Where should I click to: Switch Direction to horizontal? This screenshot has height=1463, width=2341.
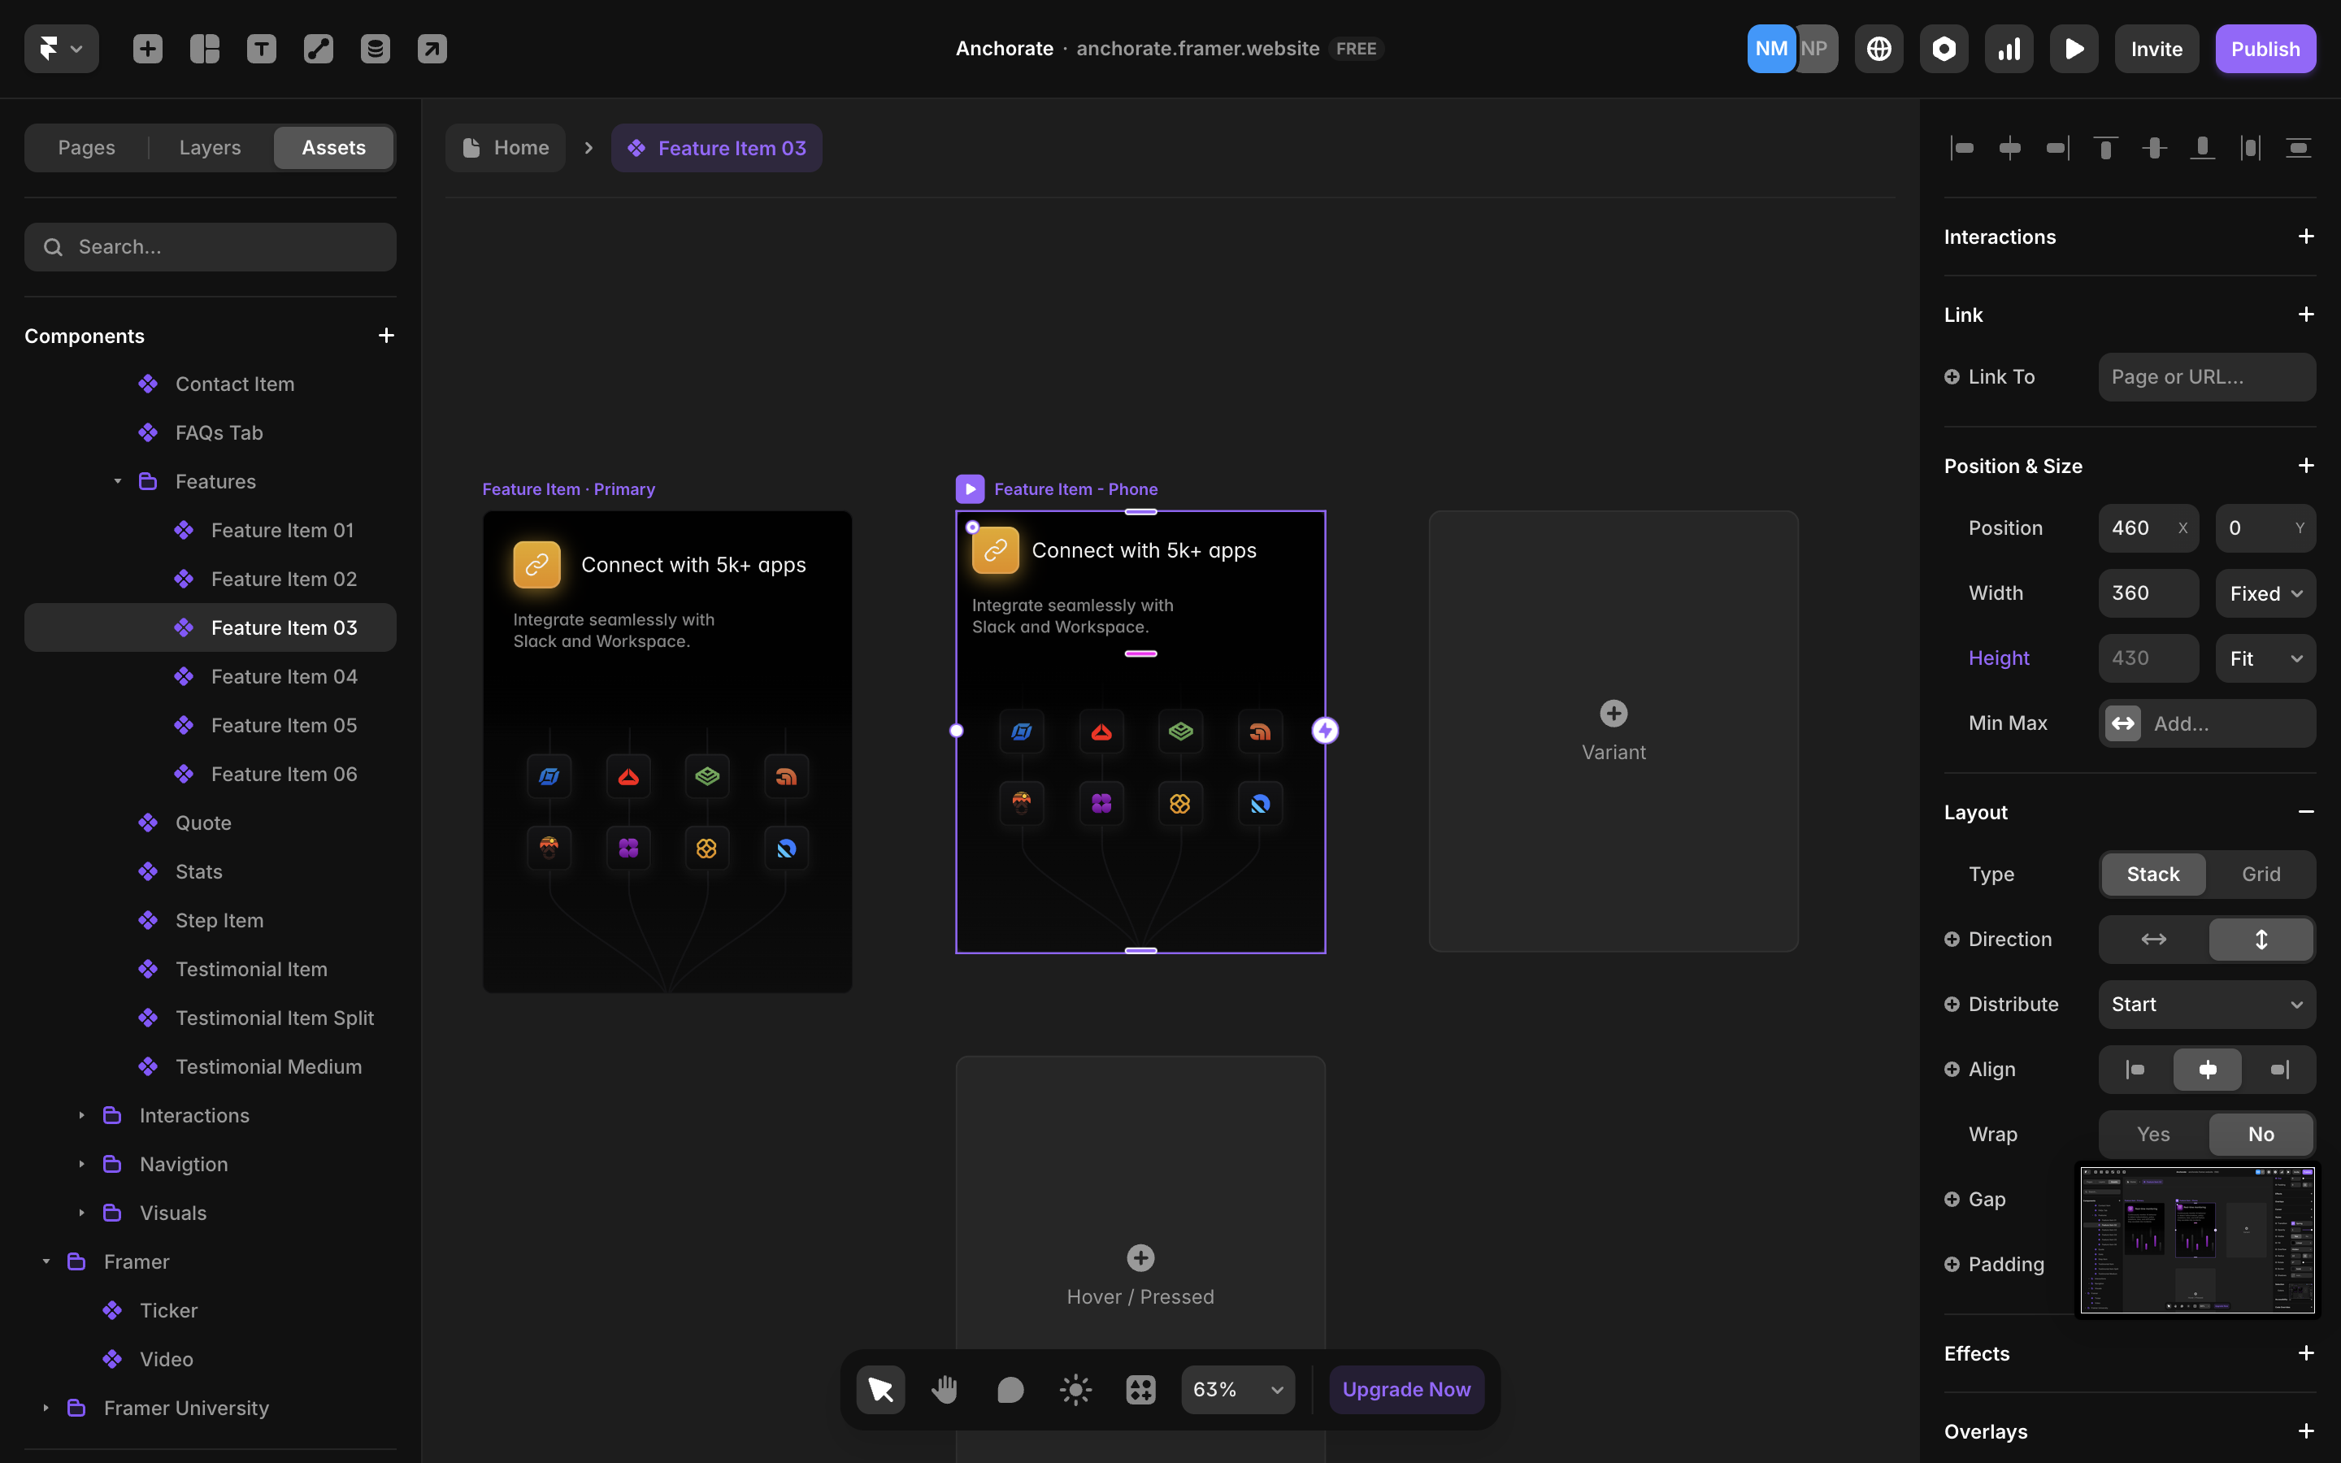click(2152, 939)
